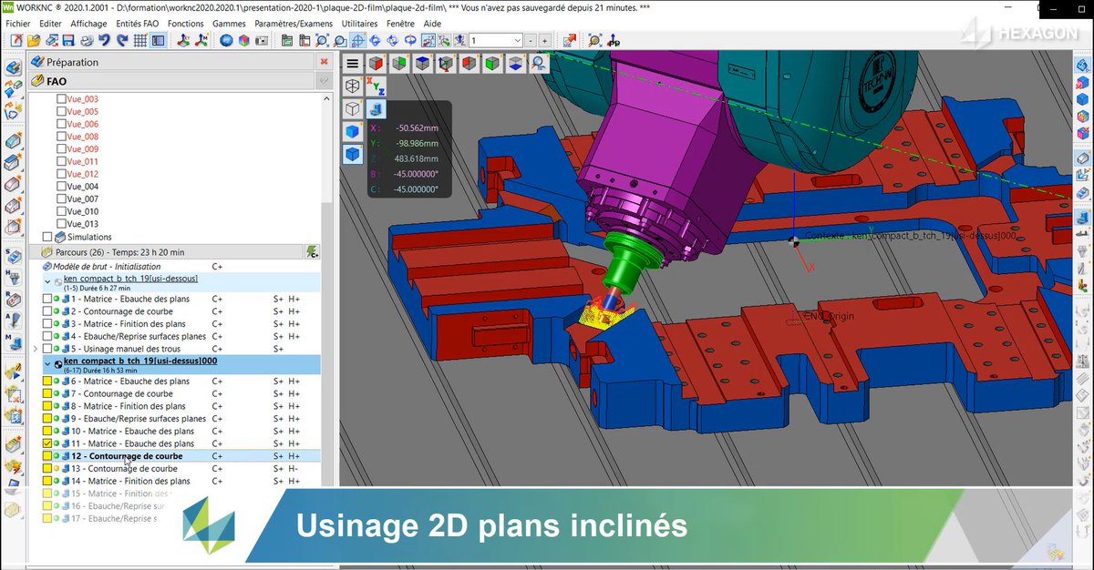Screen dimensions: 1094x570
Task: Click the yellow status swatch of operation 12
Action: [x=48, y=455]
